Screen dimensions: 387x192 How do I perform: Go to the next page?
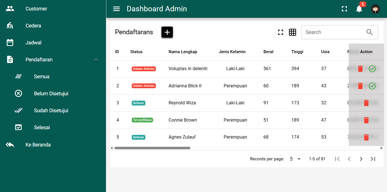tap(361, 159)
